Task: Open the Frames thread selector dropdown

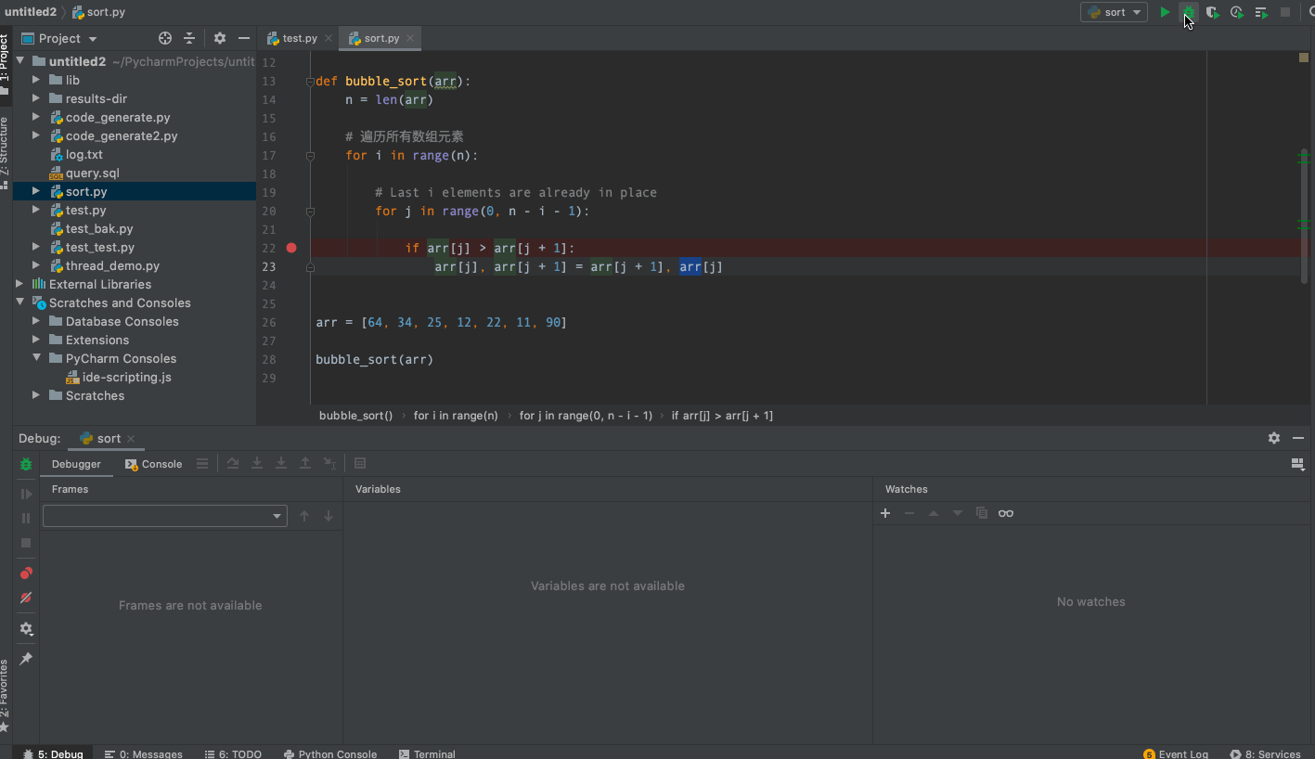Action: pyautogui.click(x=165, y=516)
